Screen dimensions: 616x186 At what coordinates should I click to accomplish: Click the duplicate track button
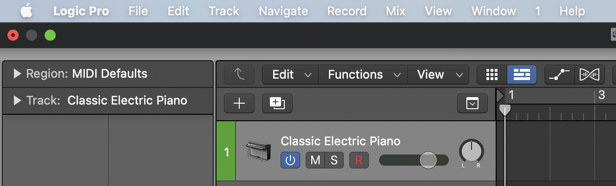coord(277,104)
